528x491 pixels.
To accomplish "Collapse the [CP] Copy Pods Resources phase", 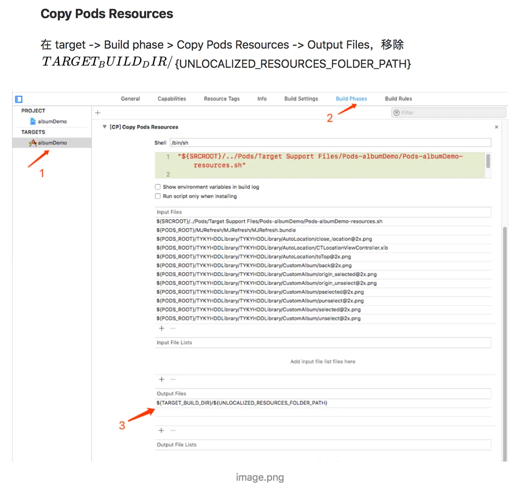I will tap(104, 127).
